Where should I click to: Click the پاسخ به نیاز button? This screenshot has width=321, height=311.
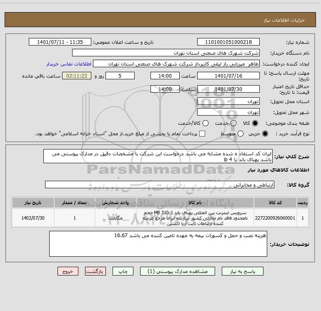242,271
